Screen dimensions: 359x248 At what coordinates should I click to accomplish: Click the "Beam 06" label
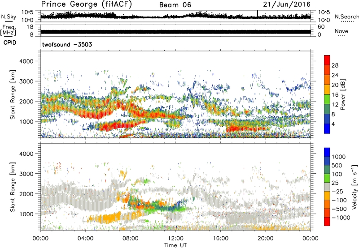[175, 5]
